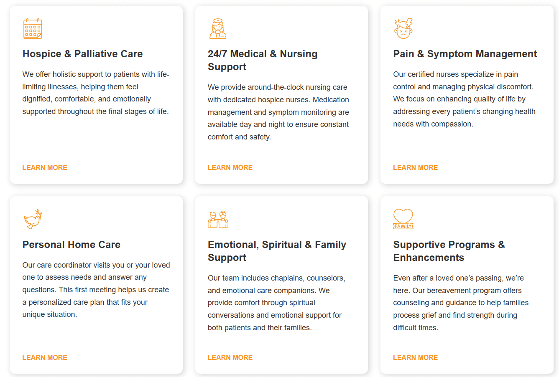Select Learn More under Personal Home Care
Viewport: 559px width, 377px height.
point(45,357)
